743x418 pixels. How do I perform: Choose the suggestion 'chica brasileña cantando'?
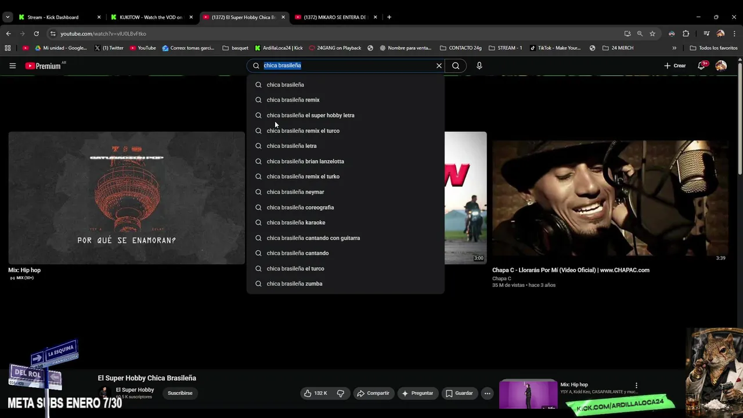[345, 253]
